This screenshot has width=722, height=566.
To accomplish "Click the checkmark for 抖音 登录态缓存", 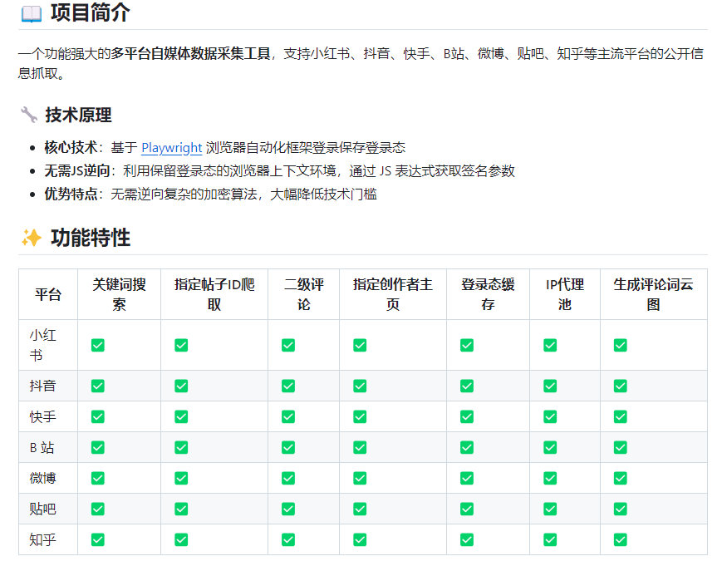I will 466,386.
